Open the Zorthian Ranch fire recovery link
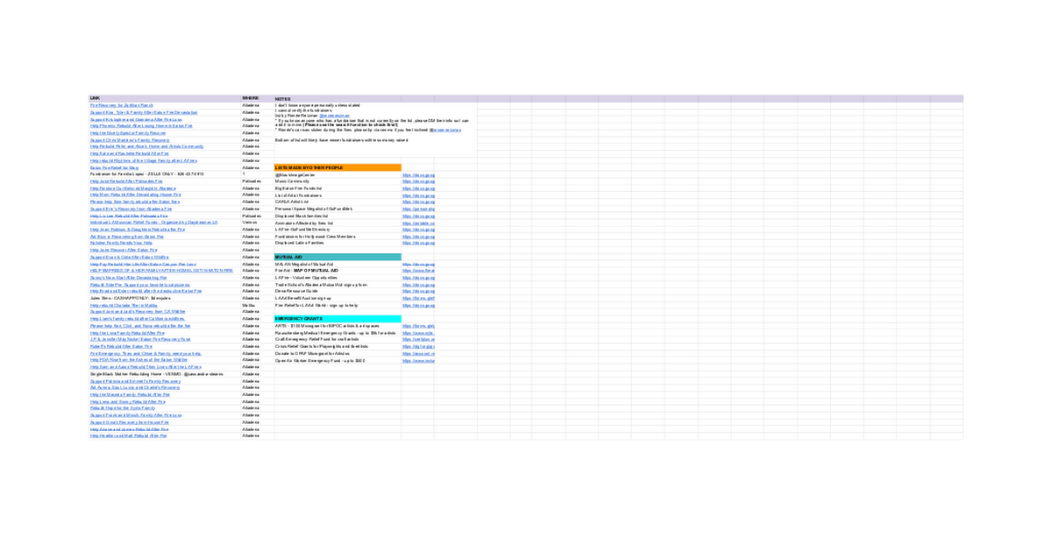The image size is (1052, 552). [122, 105]
